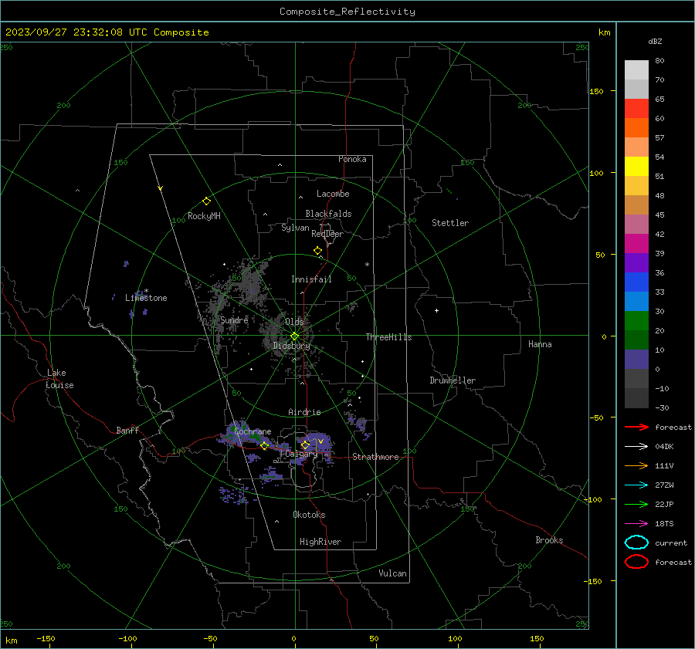The image size is (695, 649).
Task: Click the asterisk marker east of Innisfail
Action: coord(367,265)
